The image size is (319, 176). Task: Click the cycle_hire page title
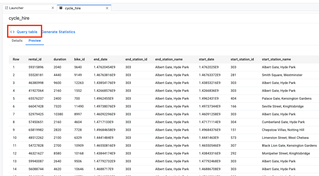coord(19,18)
